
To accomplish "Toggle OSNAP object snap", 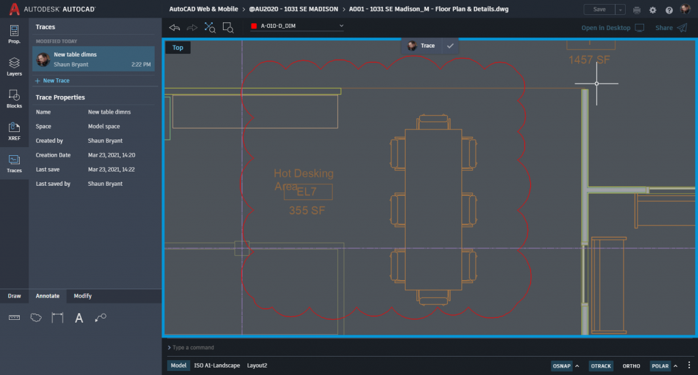I will coord(561,365).
